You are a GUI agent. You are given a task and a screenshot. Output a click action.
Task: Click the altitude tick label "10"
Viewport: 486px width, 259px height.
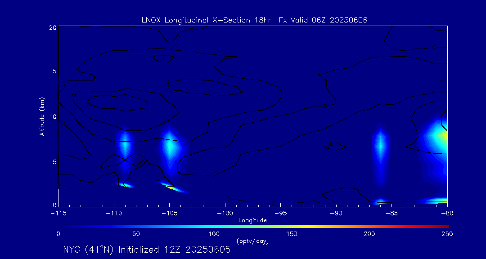click(x=53, y=116)
